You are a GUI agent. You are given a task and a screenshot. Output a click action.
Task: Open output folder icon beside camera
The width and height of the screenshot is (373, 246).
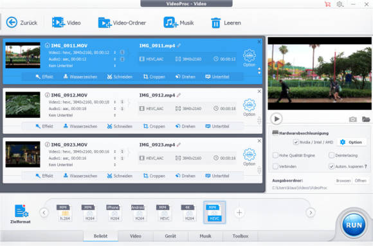click(366, 119)
